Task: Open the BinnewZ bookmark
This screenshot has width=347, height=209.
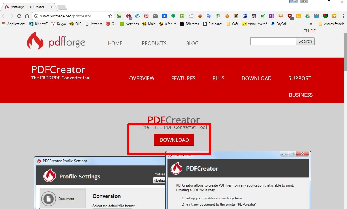Action: [39, 24]
